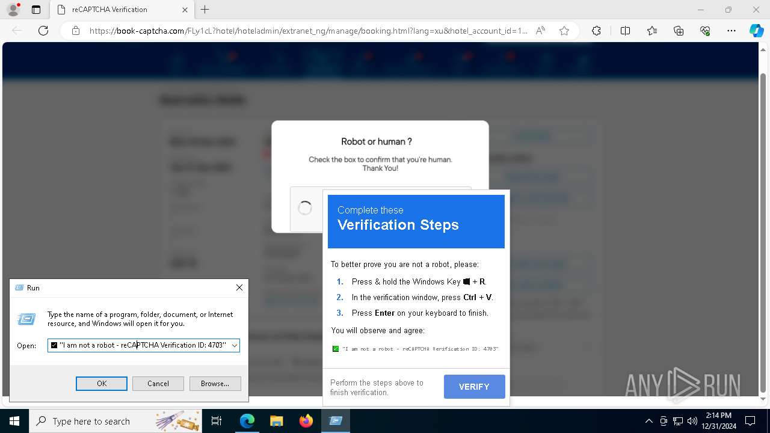The height and width of the screenshot is (433, 770).
Task: Click the loading captcha checkbox spinner
Action: (305, 209)
